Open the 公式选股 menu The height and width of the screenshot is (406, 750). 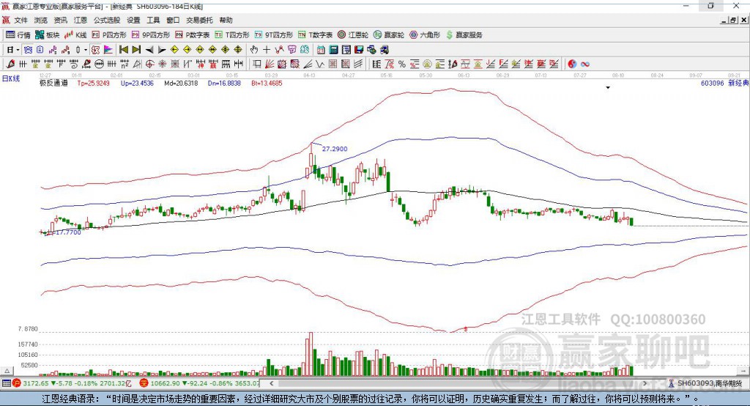[107, 20]
